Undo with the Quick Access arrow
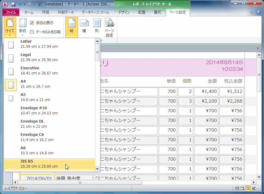264x194 pixels. tap(20, 4)
